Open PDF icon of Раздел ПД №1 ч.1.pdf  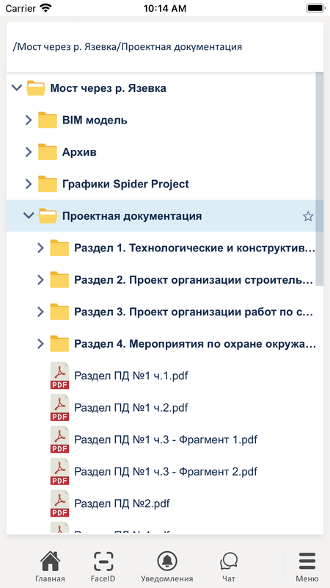tap(59, 376)
